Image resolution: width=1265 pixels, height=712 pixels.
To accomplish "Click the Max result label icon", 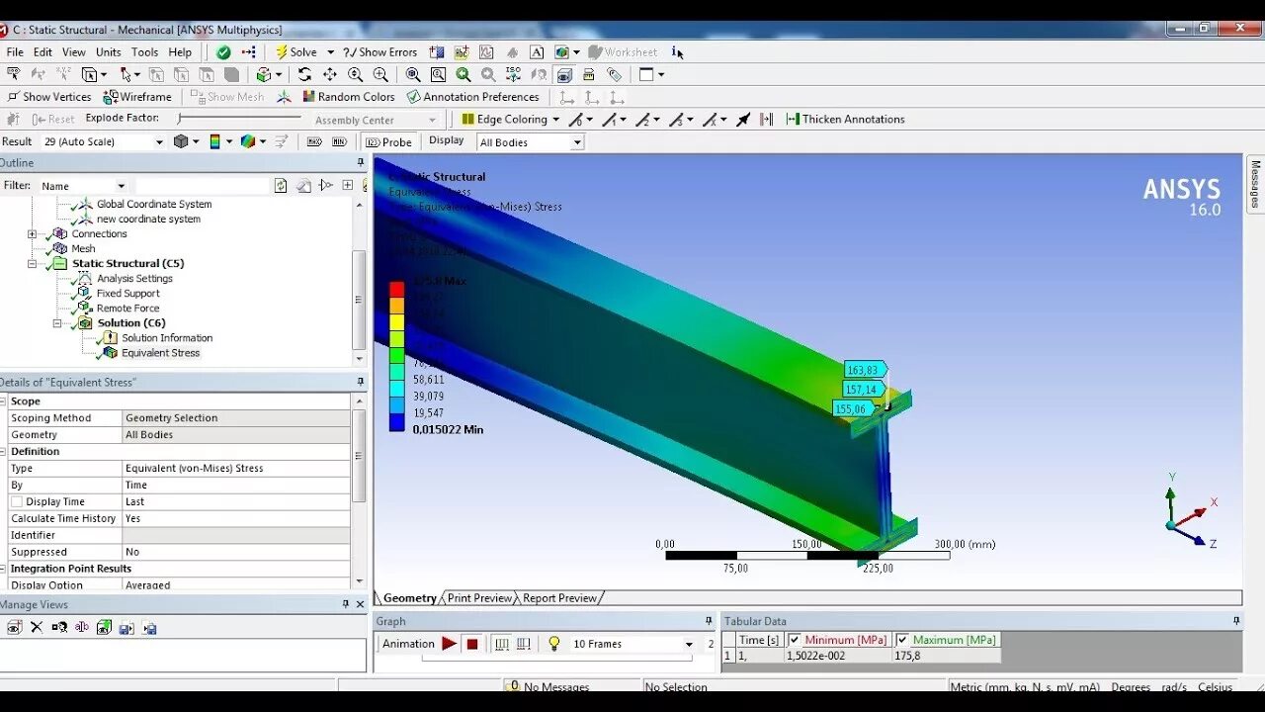I will click(313, 141).
